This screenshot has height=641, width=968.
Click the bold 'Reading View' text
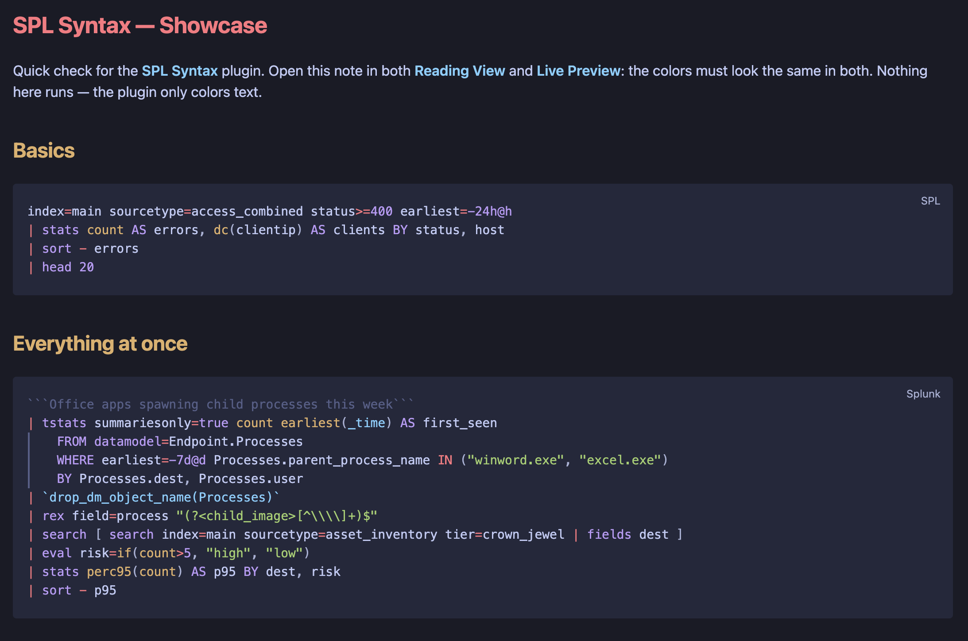(x=459, y=71)
